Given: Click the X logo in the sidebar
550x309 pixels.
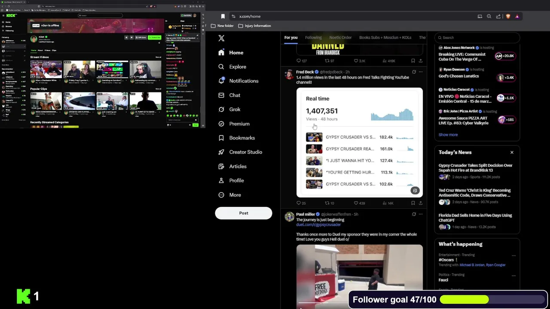Looking at the screenshot, I should click(x=221, y=38).
